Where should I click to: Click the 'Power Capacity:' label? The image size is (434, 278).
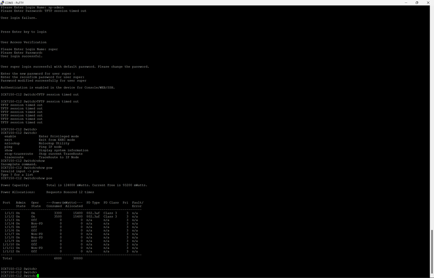pos(15,185)
